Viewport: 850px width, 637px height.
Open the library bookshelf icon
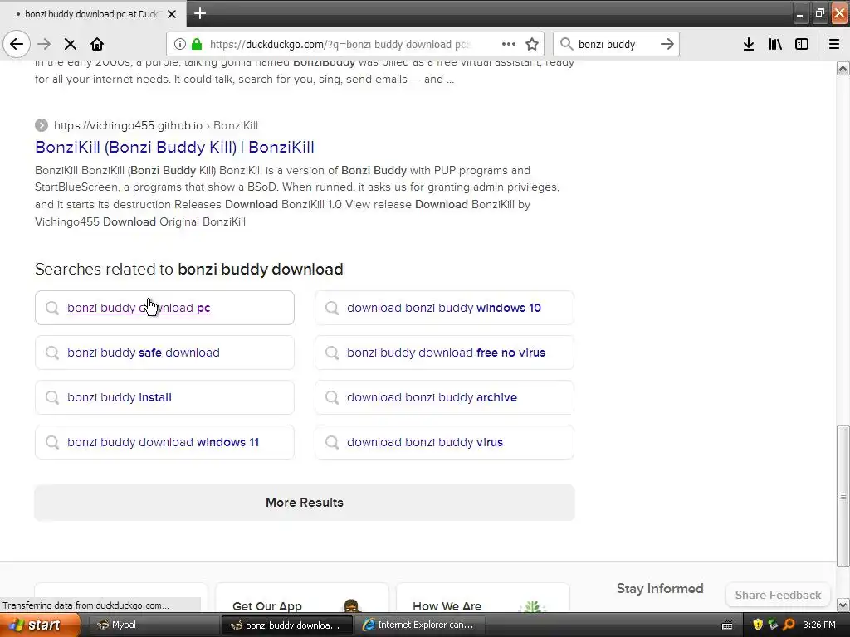pos(775,44)
